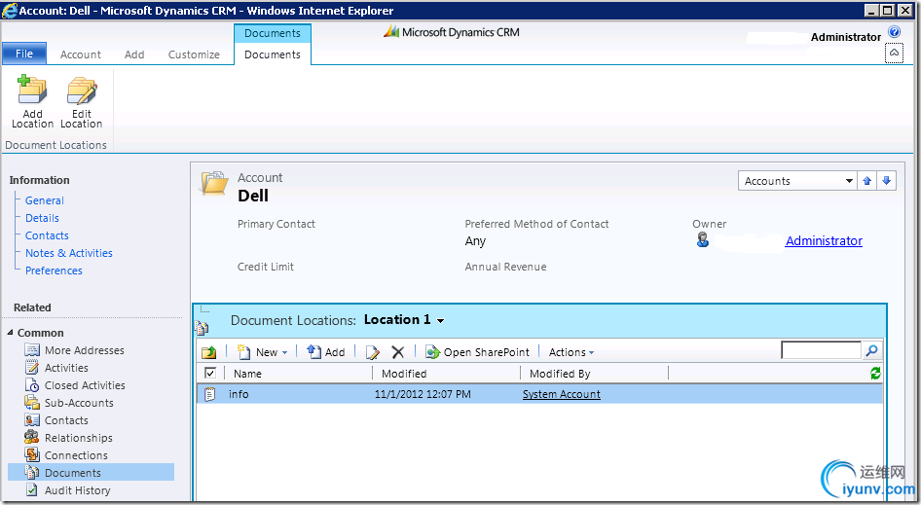Select the info document row name

point(239,394)
